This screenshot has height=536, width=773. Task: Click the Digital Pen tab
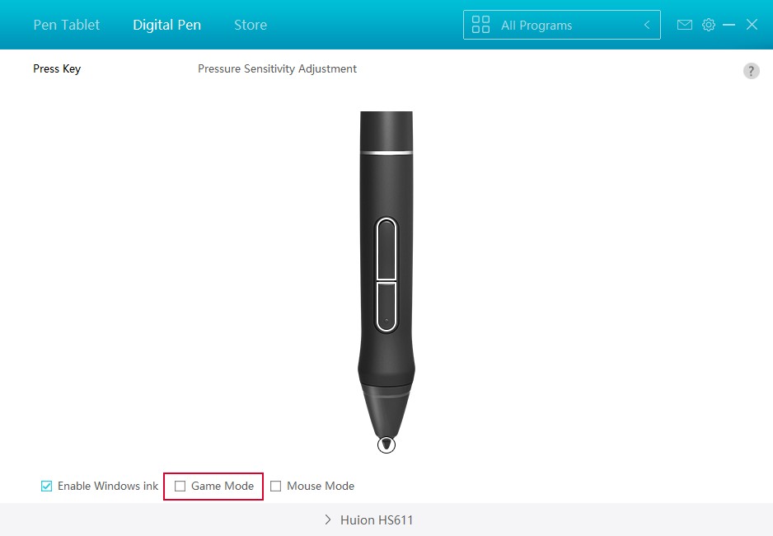pos(166,25)
